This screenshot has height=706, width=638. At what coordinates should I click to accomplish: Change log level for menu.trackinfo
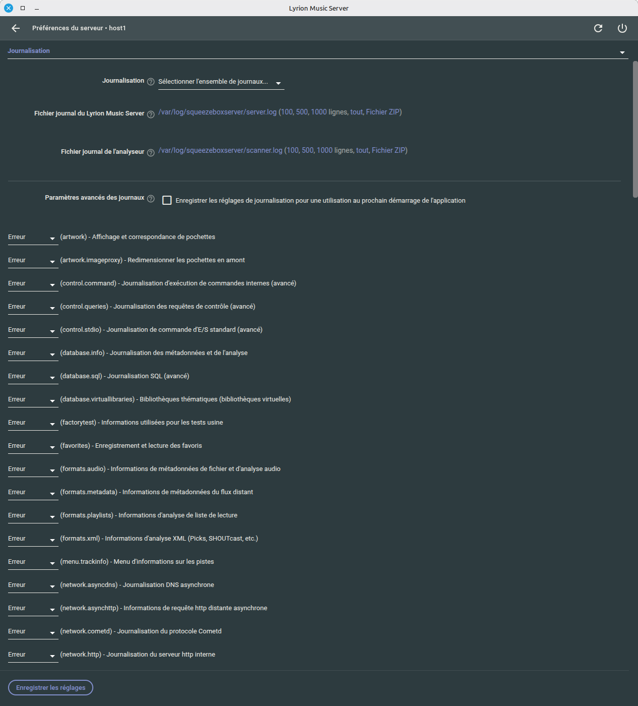[x=33, y=562]
